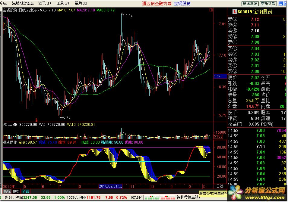Click the 沪深 index value 3247.38
This screenshot has height=202, width=288.
[x=30, y=197]
